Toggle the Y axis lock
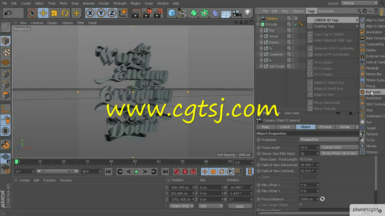Viewport: 385px width, 216px height. (x=101, y=13)
